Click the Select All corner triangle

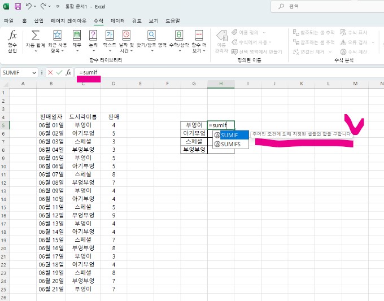click(5, 84)
